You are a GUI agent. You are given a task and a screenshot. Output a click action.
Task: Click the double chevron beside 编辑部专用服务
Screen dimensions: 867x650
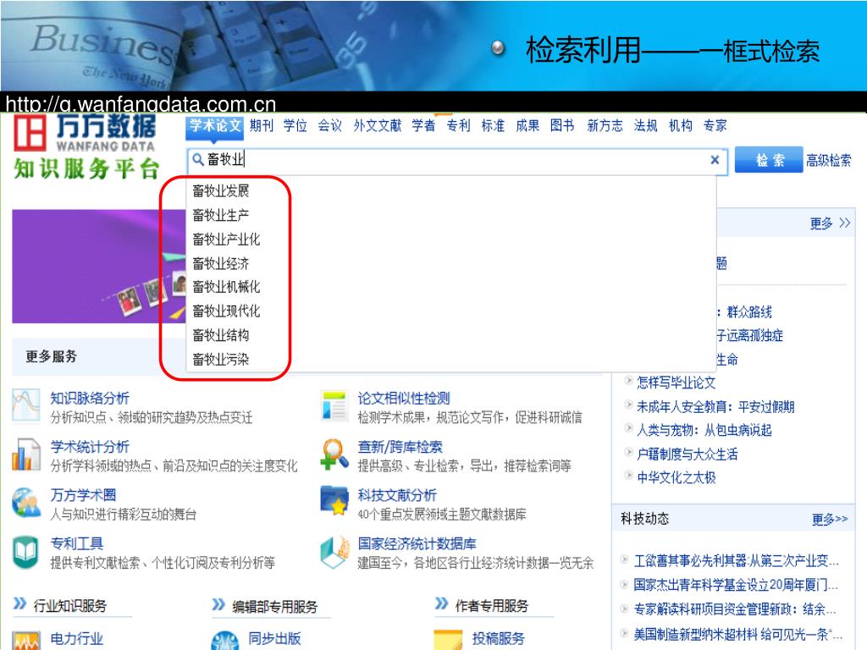(x=218, y=604)
